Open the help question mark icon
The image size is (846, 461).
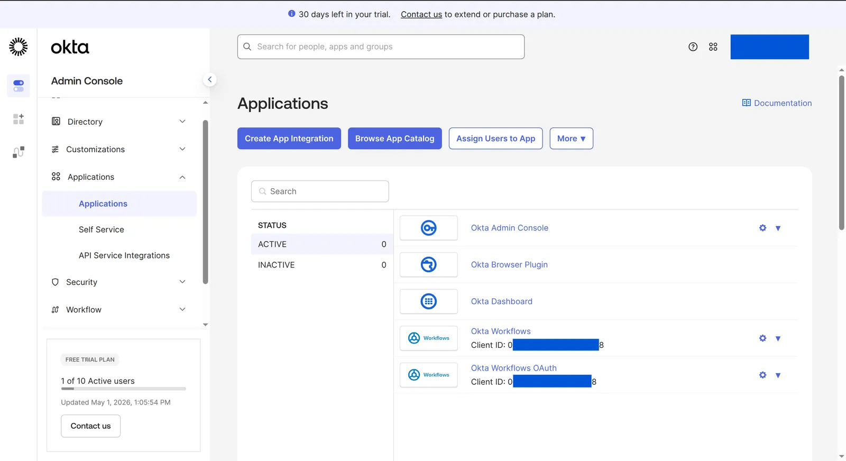(x=693, y=47)
